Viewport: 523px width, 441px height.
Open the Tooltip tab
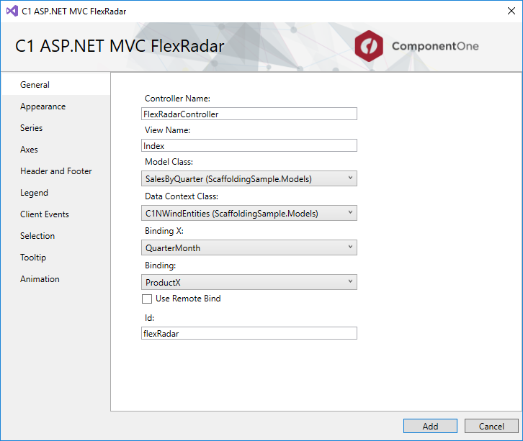tap(55, 258)
